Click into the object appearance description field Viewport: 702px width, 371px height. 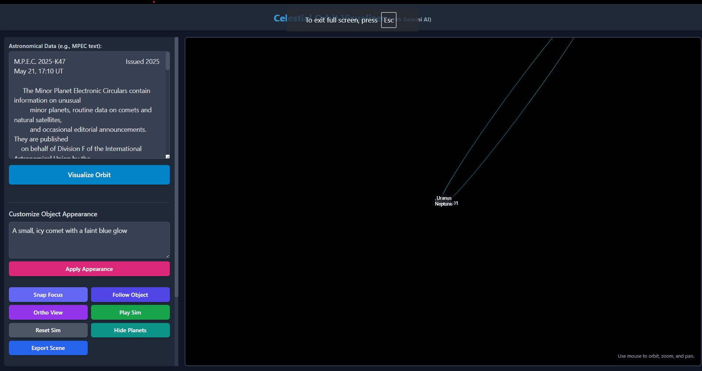pyautogui.click(x=89, y=240)
